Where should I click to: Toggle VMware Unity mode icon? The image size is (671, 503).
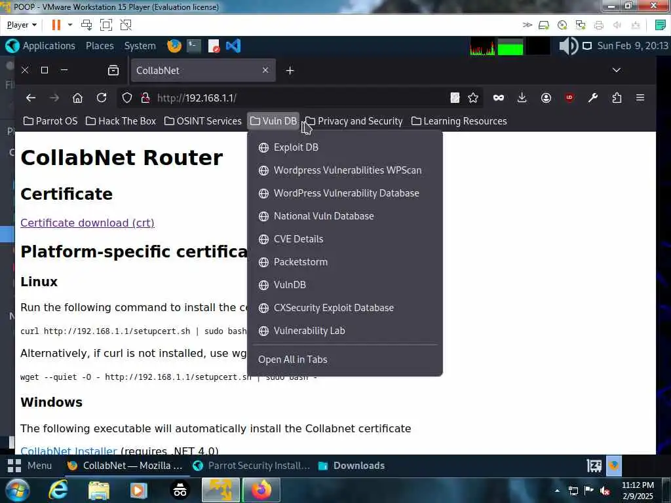coord(125,25)
